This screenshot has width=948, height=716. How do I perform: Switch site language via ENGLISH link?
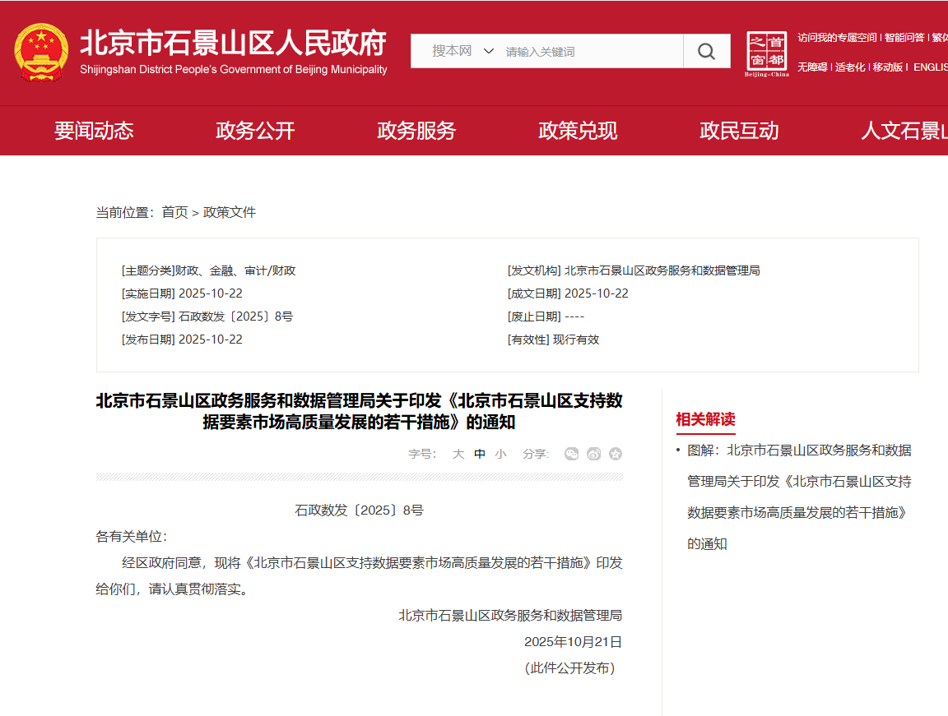point(931,67)
